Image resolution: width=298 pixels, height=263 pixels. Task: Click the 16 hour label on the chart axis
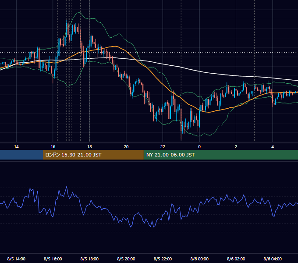pyautogui.click(x=53, y=147)
